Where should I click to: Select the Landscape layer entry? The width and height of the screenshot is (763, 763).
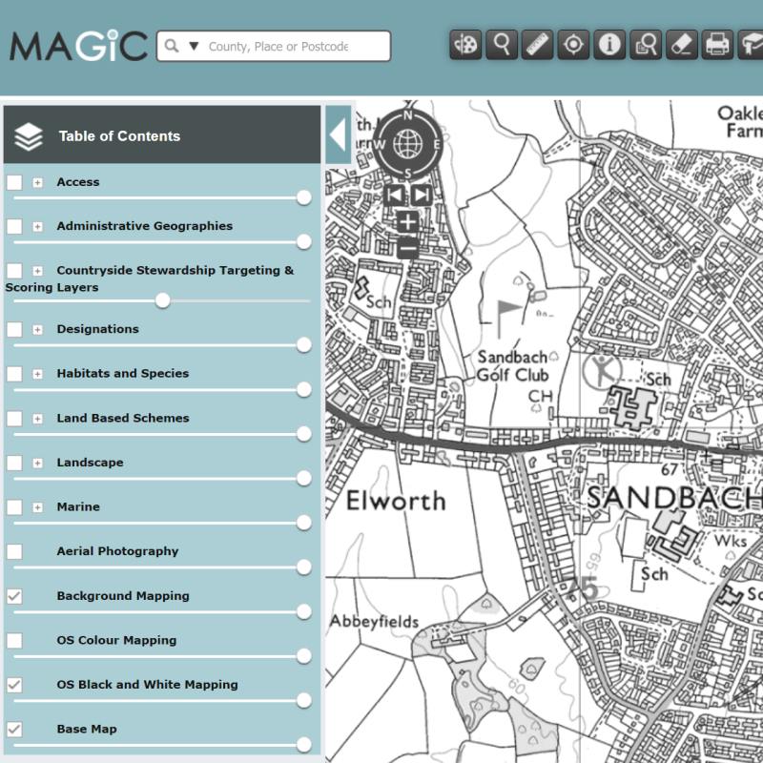pos(90,463)
